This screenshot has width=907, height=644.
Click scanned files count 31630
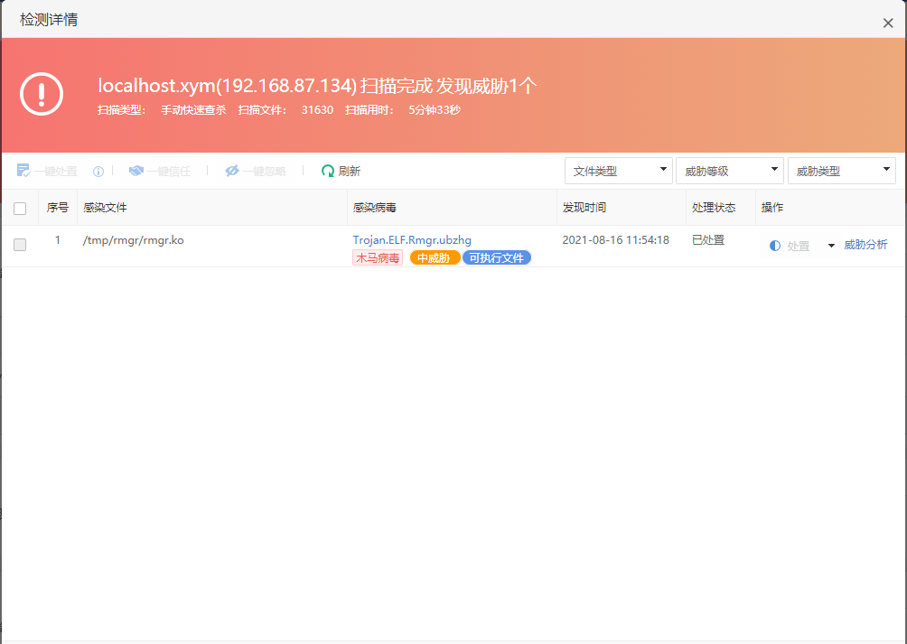tap(317, 110)
